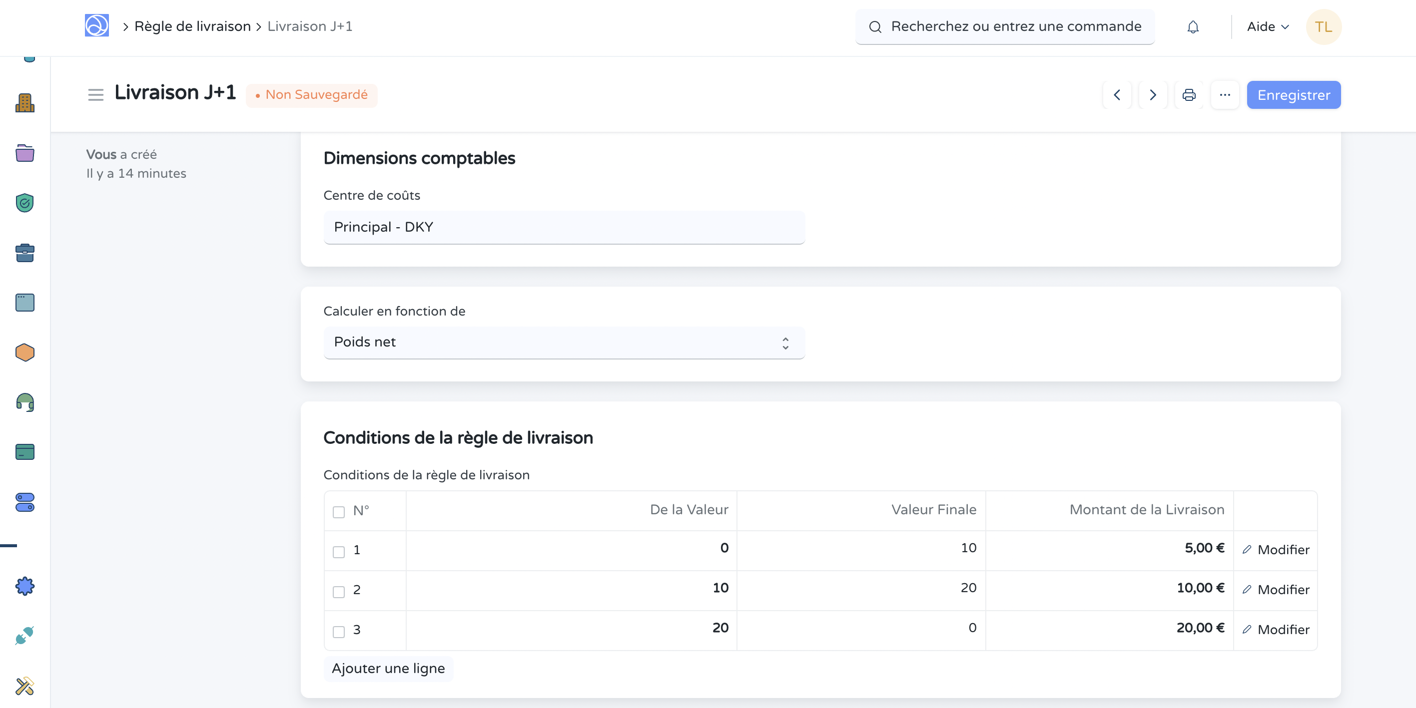Go to next record with right chevron
Image resolution: width=1416 pixels, height=708 pixels.
pyautogui.click(x=1153, y=95)
